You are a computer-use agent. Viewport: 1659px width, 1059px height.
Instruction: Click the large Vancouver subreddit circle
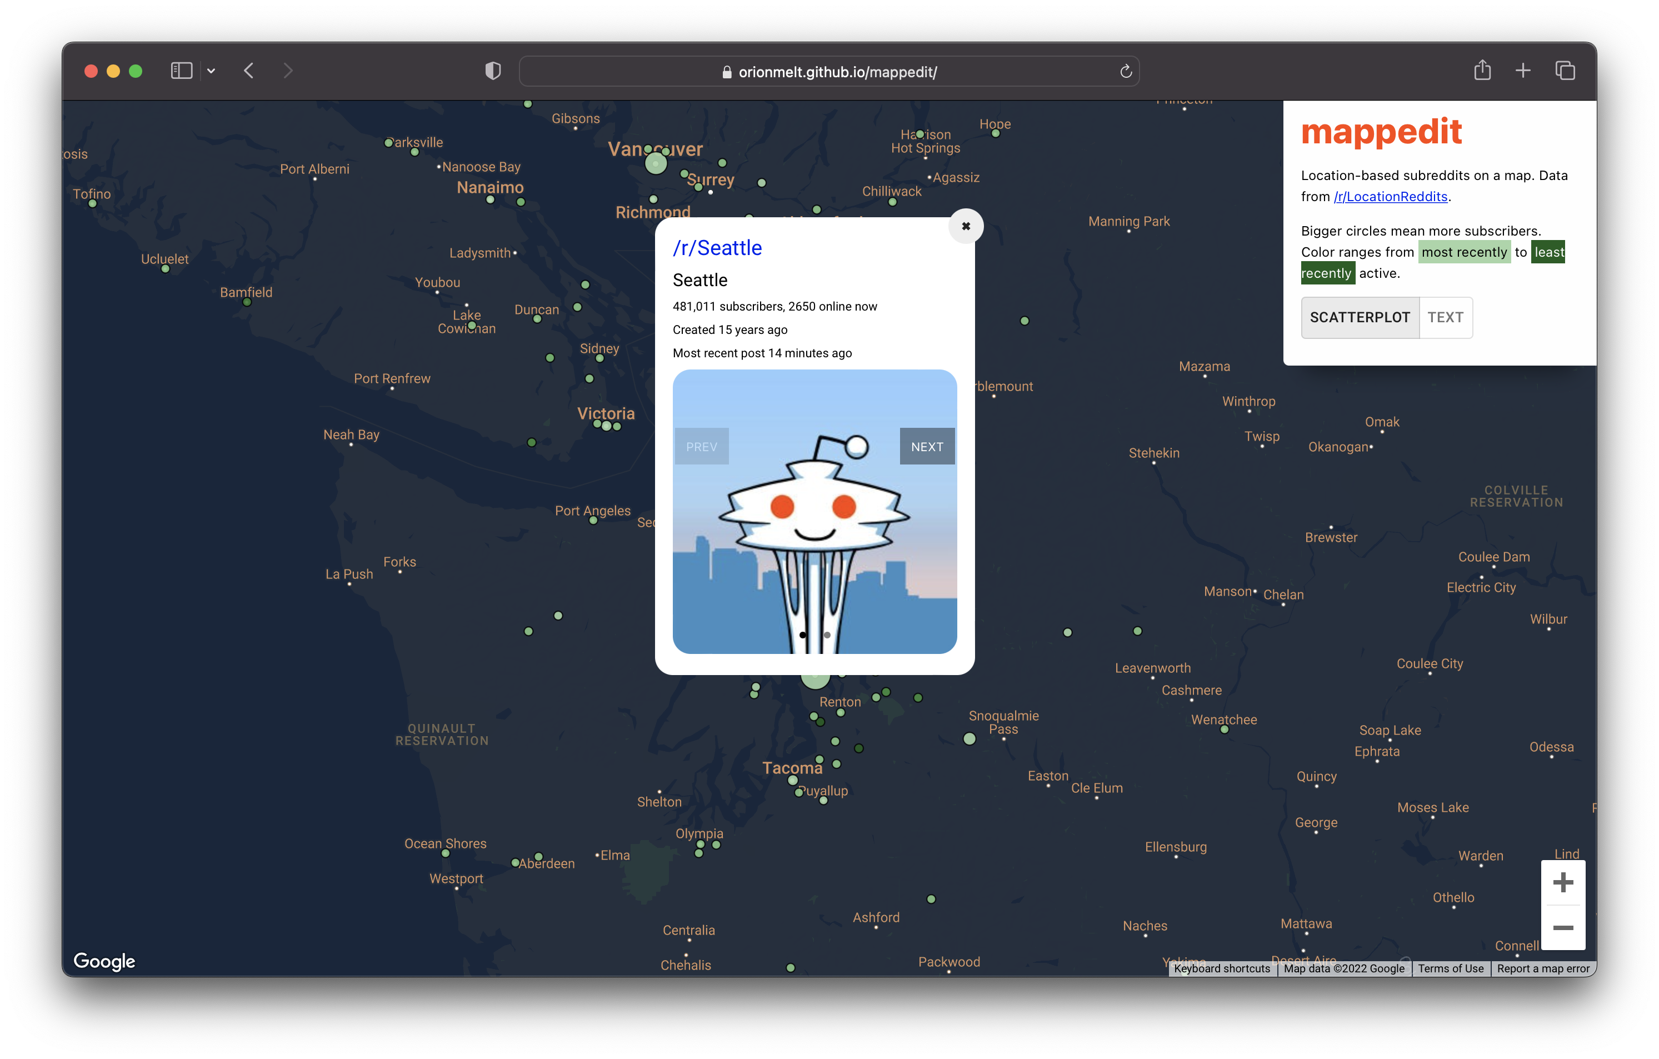click(655, 163)
